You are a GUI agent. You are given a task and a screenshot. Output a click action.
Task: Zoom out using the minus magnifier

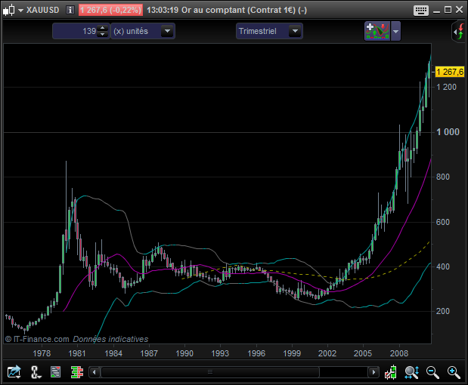click(x=433, y=371)
